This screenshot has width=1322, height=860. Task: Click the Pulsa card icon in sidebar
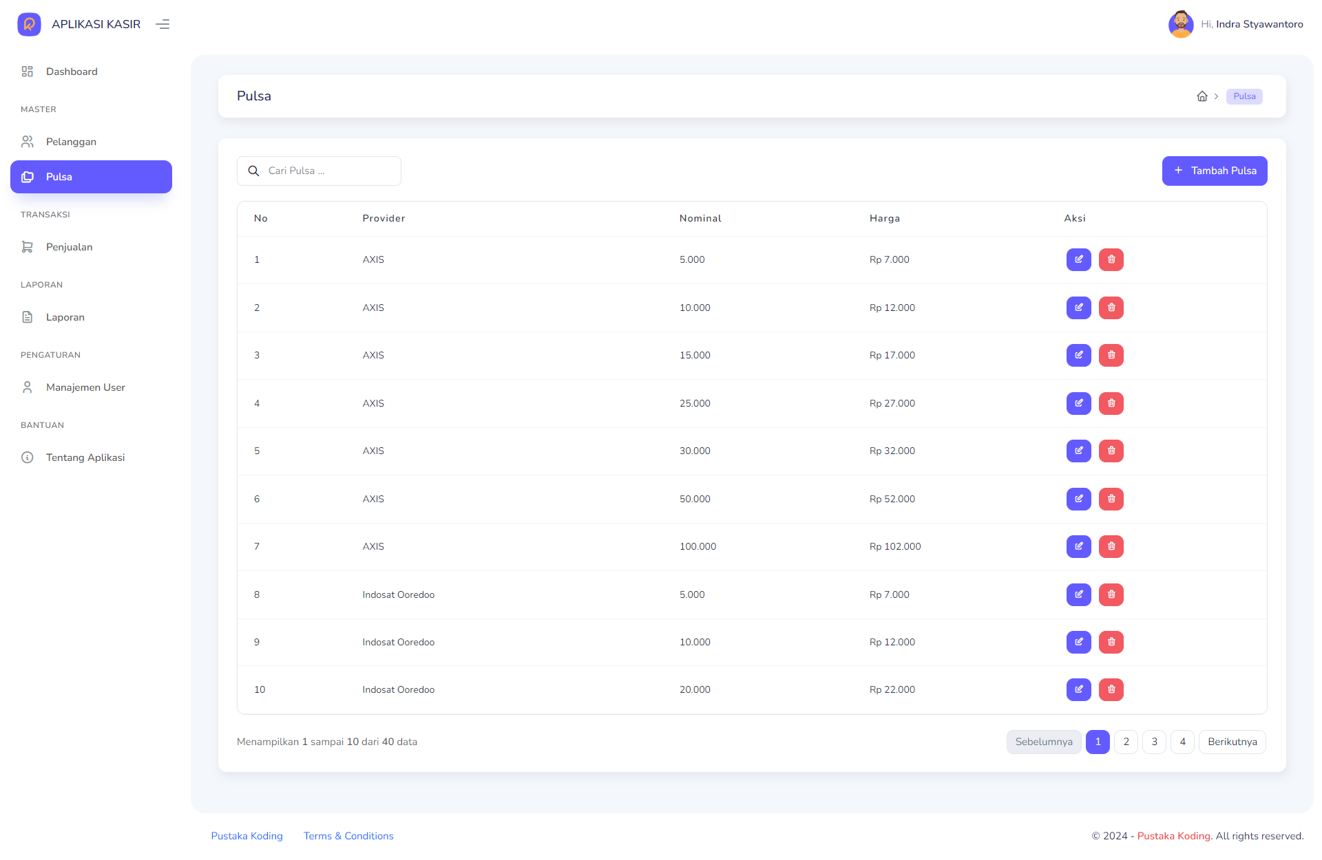(x=28, y=177)
